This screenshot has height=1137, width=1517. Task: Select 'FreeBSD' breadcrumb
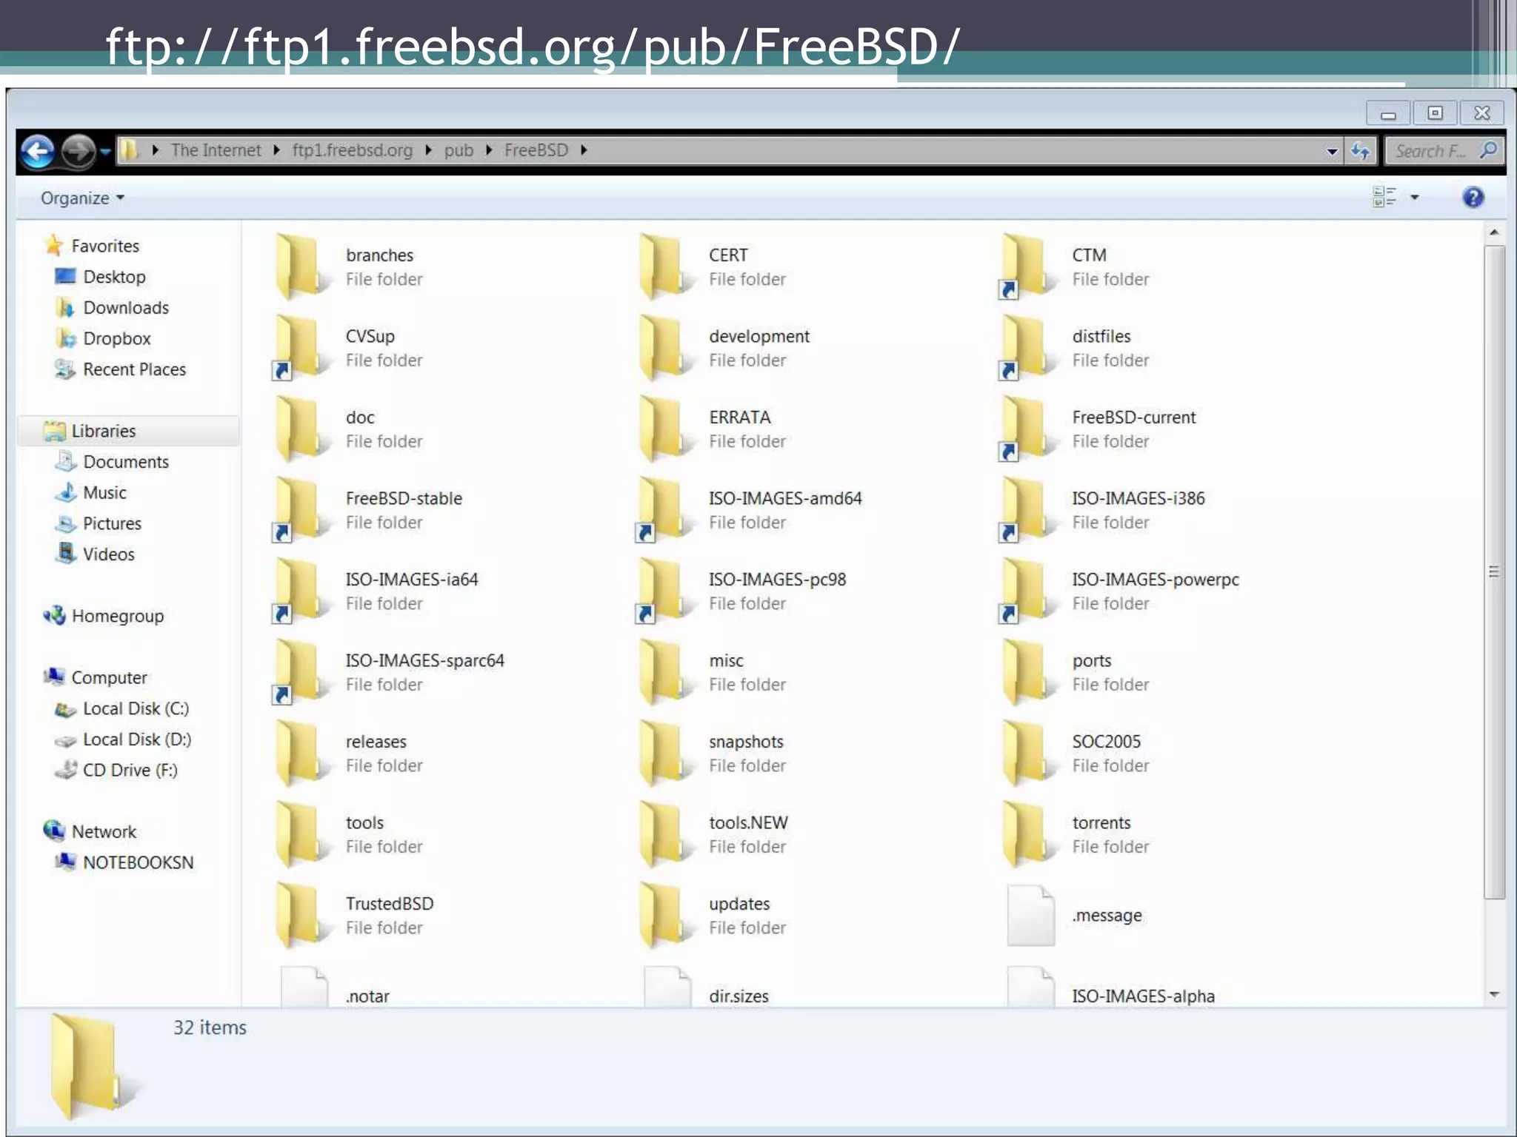[x=536, y=150]
